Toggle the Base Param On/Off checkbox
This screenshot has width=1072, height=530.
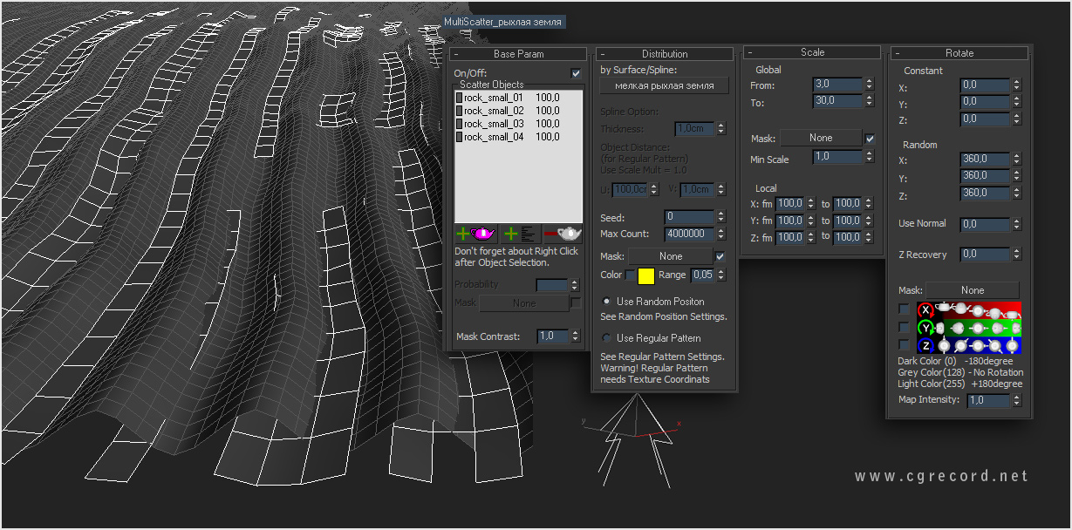coord(575,73)
